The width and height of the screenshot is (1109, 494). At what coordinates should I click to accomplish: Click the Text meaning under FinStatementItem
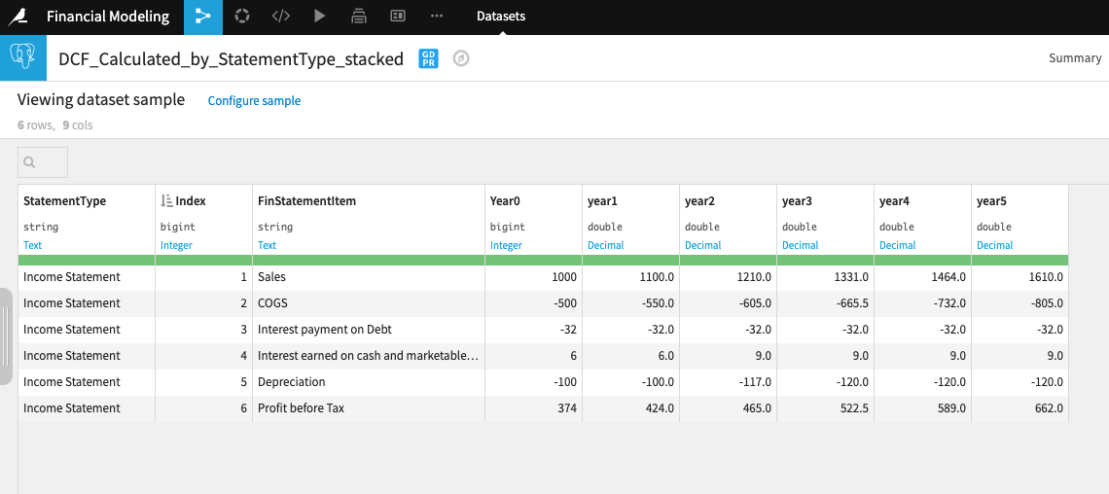[267, 245]
